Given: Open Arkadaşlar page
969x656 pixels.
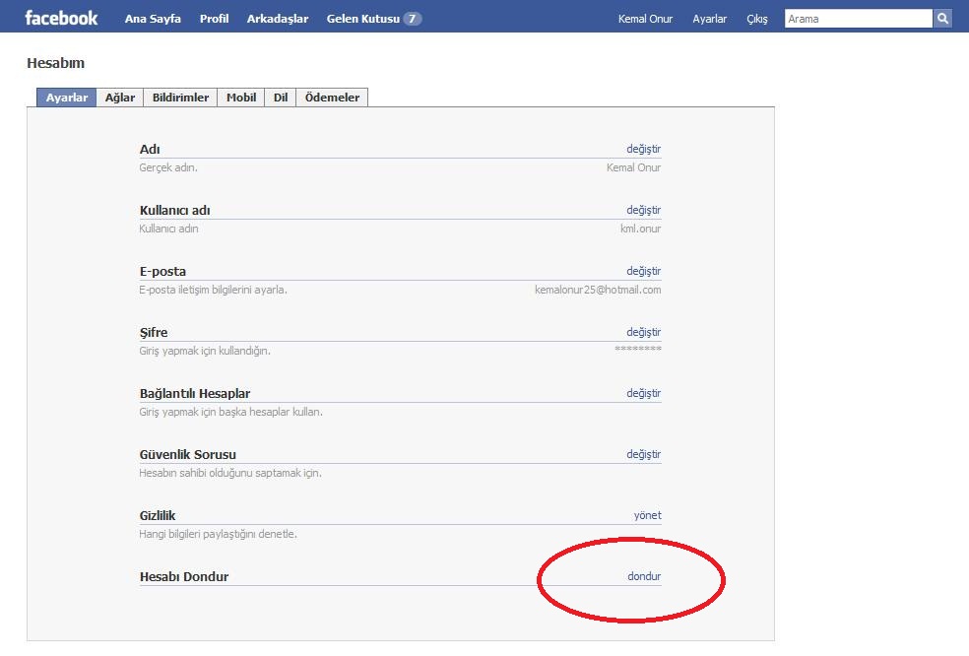Looking at the screenshot, I should [x=278, y=19].
